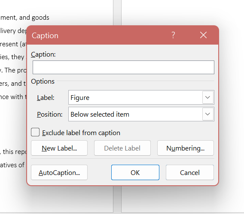
Task: Close the Caption dialog with the X
Action: [203, 35]
